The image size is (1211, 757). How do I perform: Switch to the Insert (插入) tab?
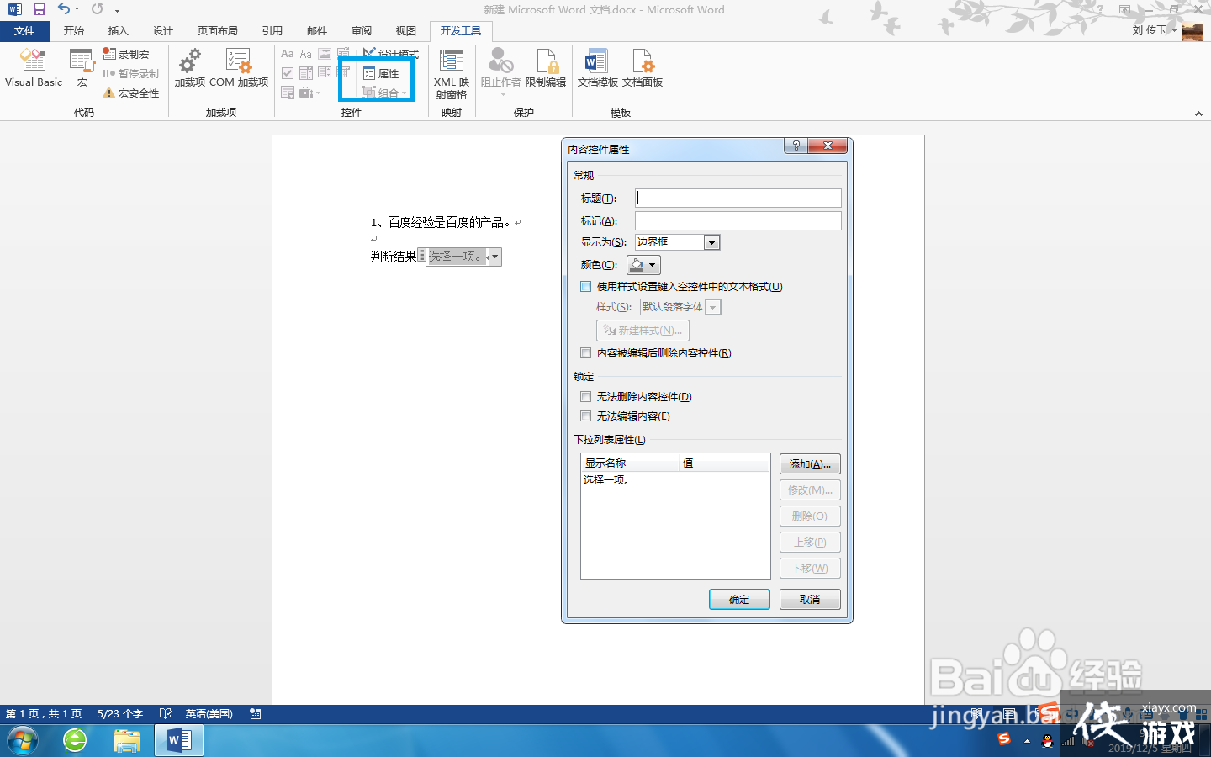pos(119,31)
